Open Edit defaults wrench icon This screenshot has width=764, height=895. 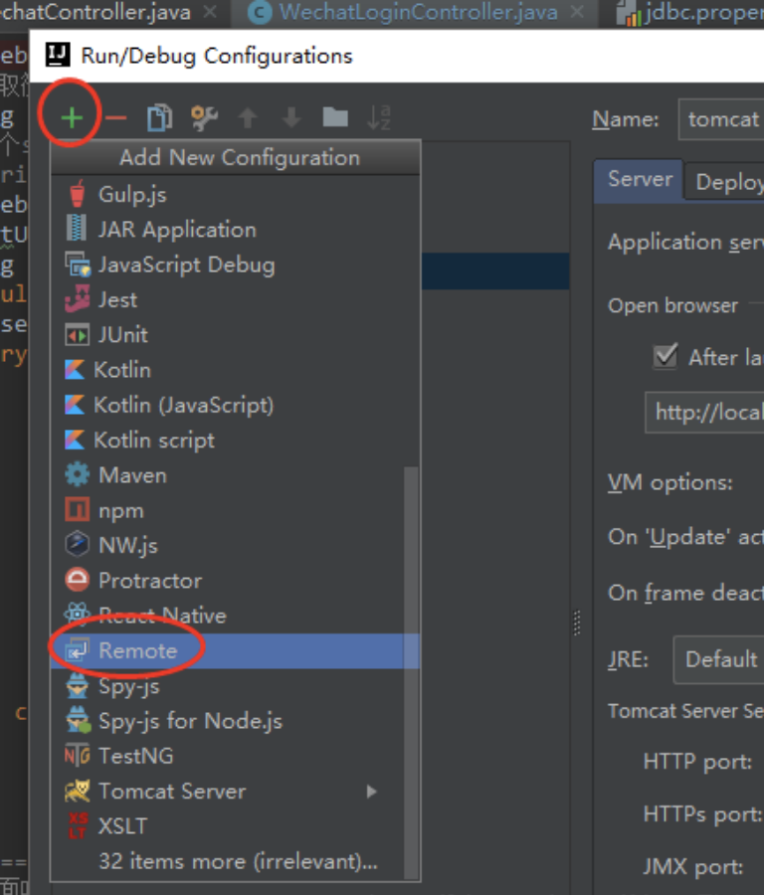coord(204,117)
